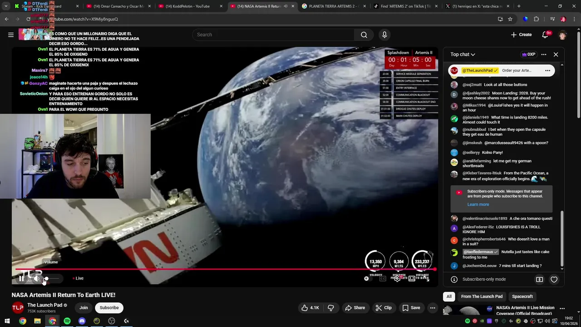Adjust the video volume slider

click(52, 278)
